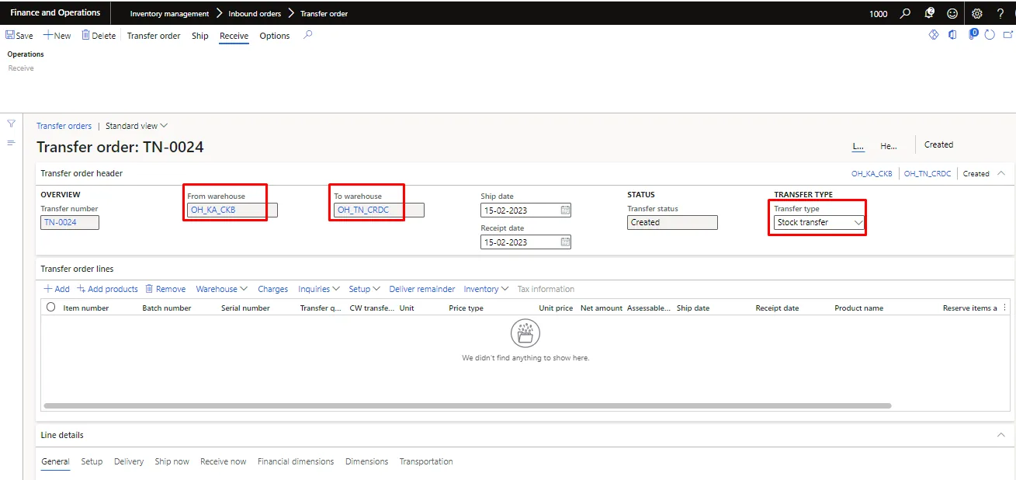Refresh the page with circular arrow icon
The image size is (1016, 480).
point(990,35)
